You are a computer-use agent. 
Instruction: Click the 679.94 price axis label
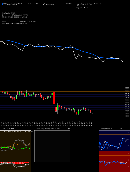click(x=127, y=91)
